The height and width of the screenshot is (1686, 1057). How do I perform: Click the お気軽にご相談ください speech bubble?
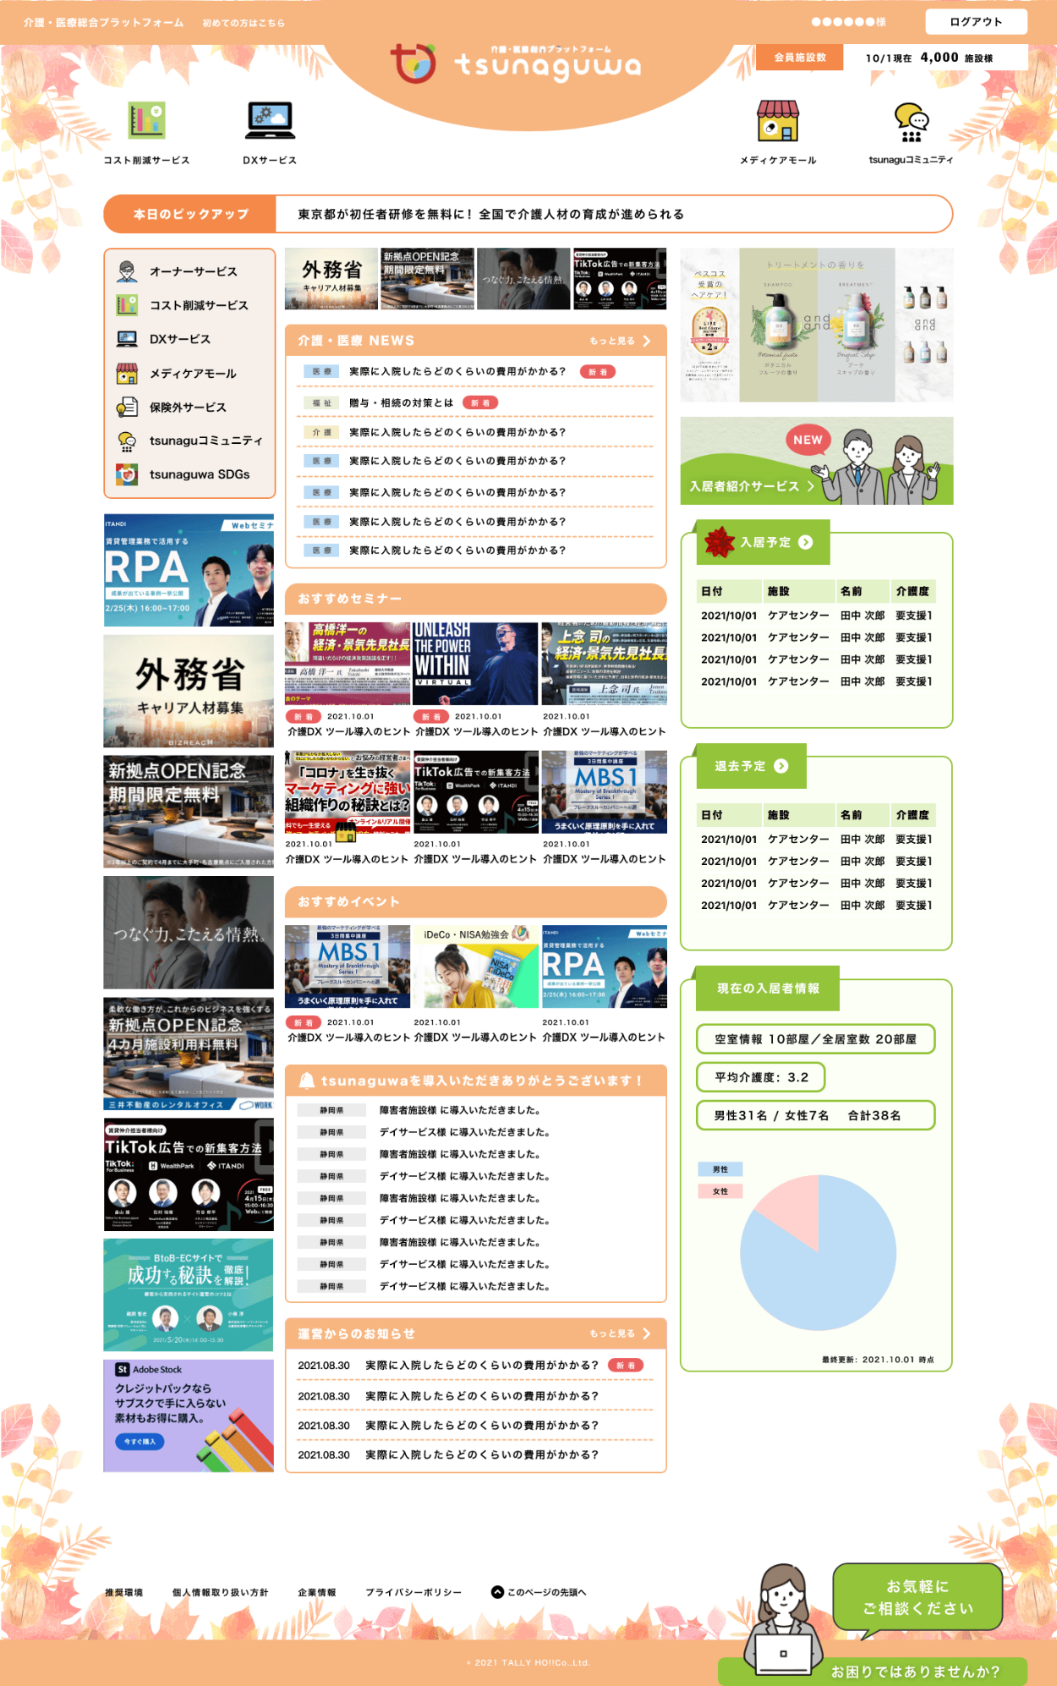point(917,1597)
